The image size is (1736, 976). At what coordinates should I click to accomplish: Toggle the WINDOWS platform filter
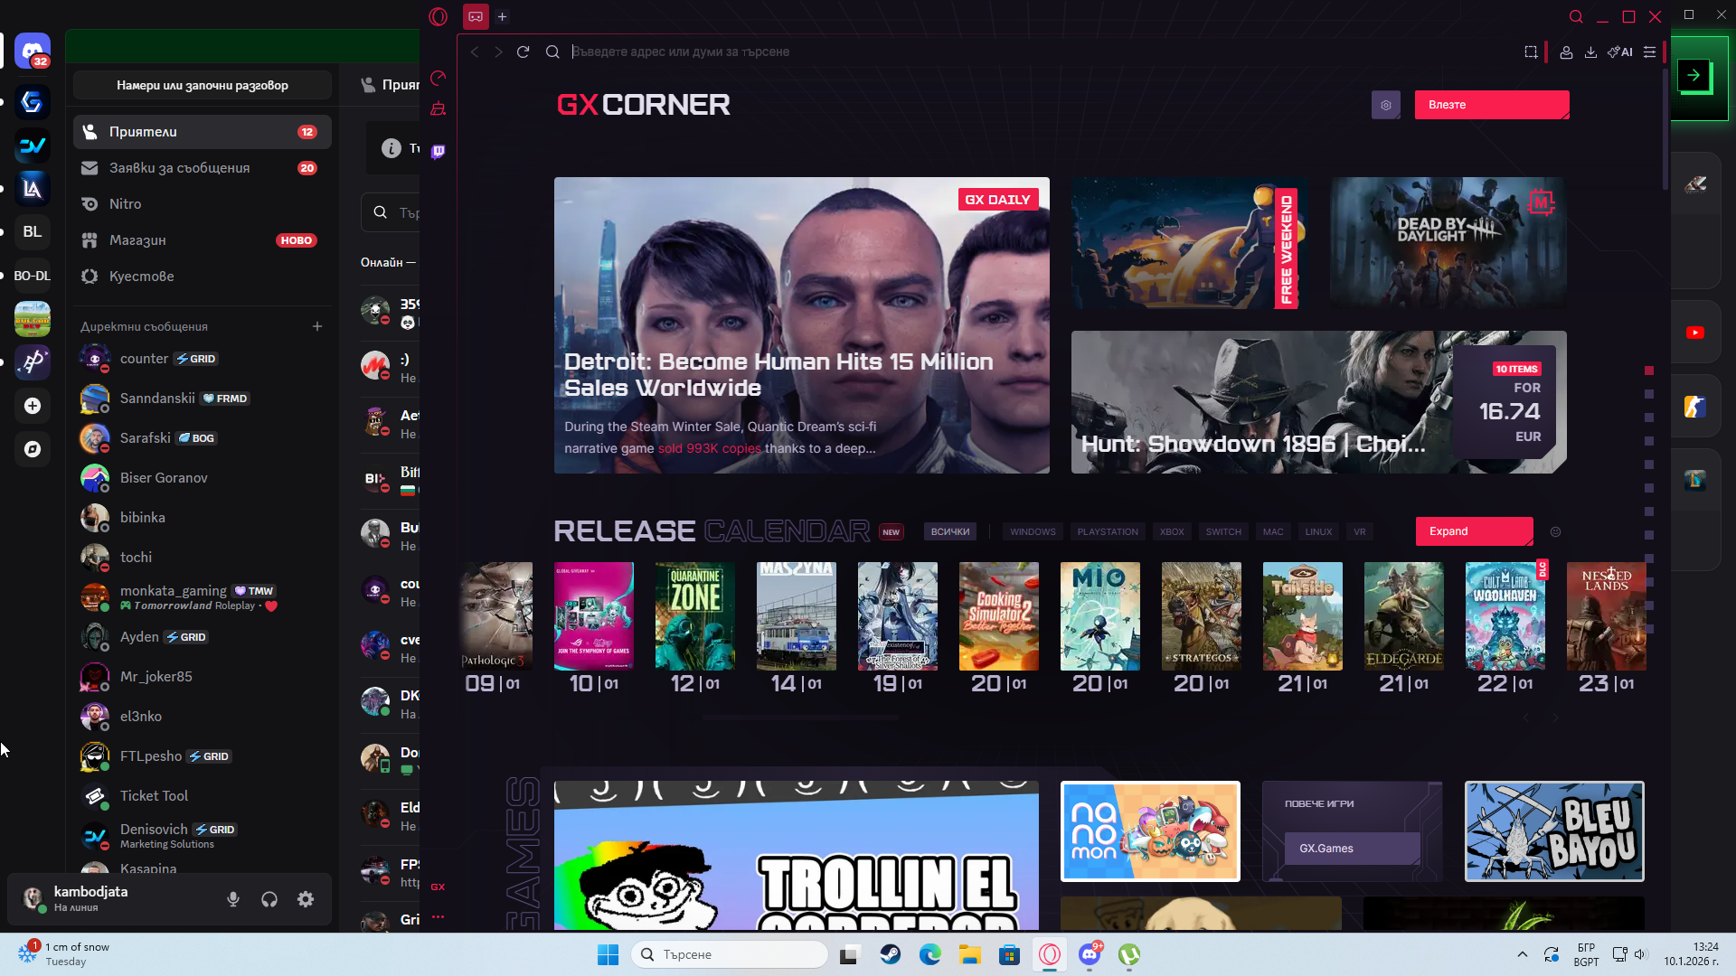[1033, 531]
